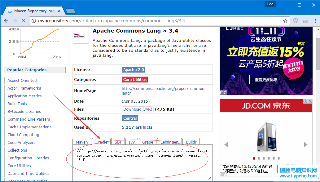Click the JD.COM banner header

(266, 106)
